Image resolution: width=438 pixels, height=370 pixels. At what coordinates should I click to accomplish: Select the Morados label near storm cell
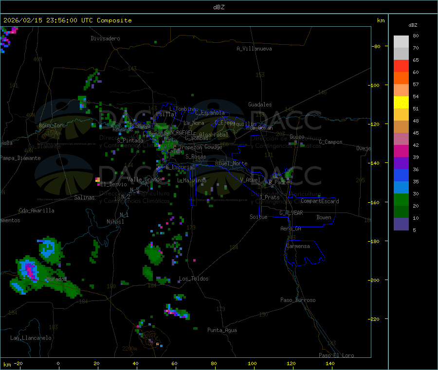(x=57, y=279)
